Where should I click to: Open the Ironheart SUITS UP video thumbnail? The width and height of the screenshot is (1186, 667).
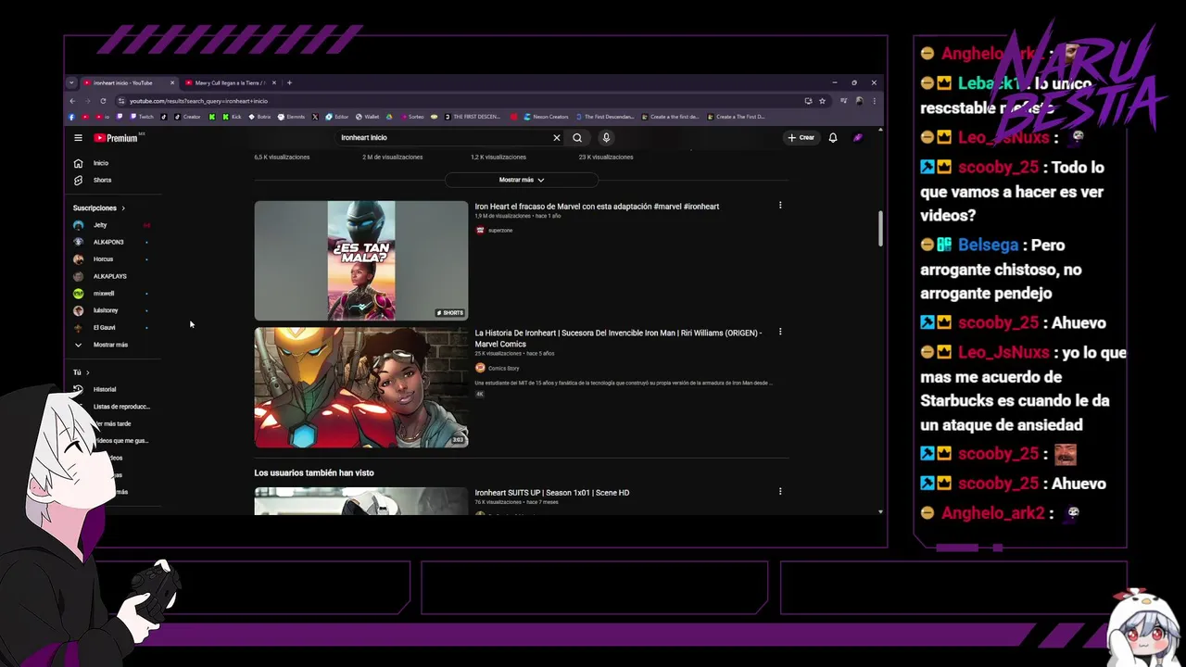point(361,500)
